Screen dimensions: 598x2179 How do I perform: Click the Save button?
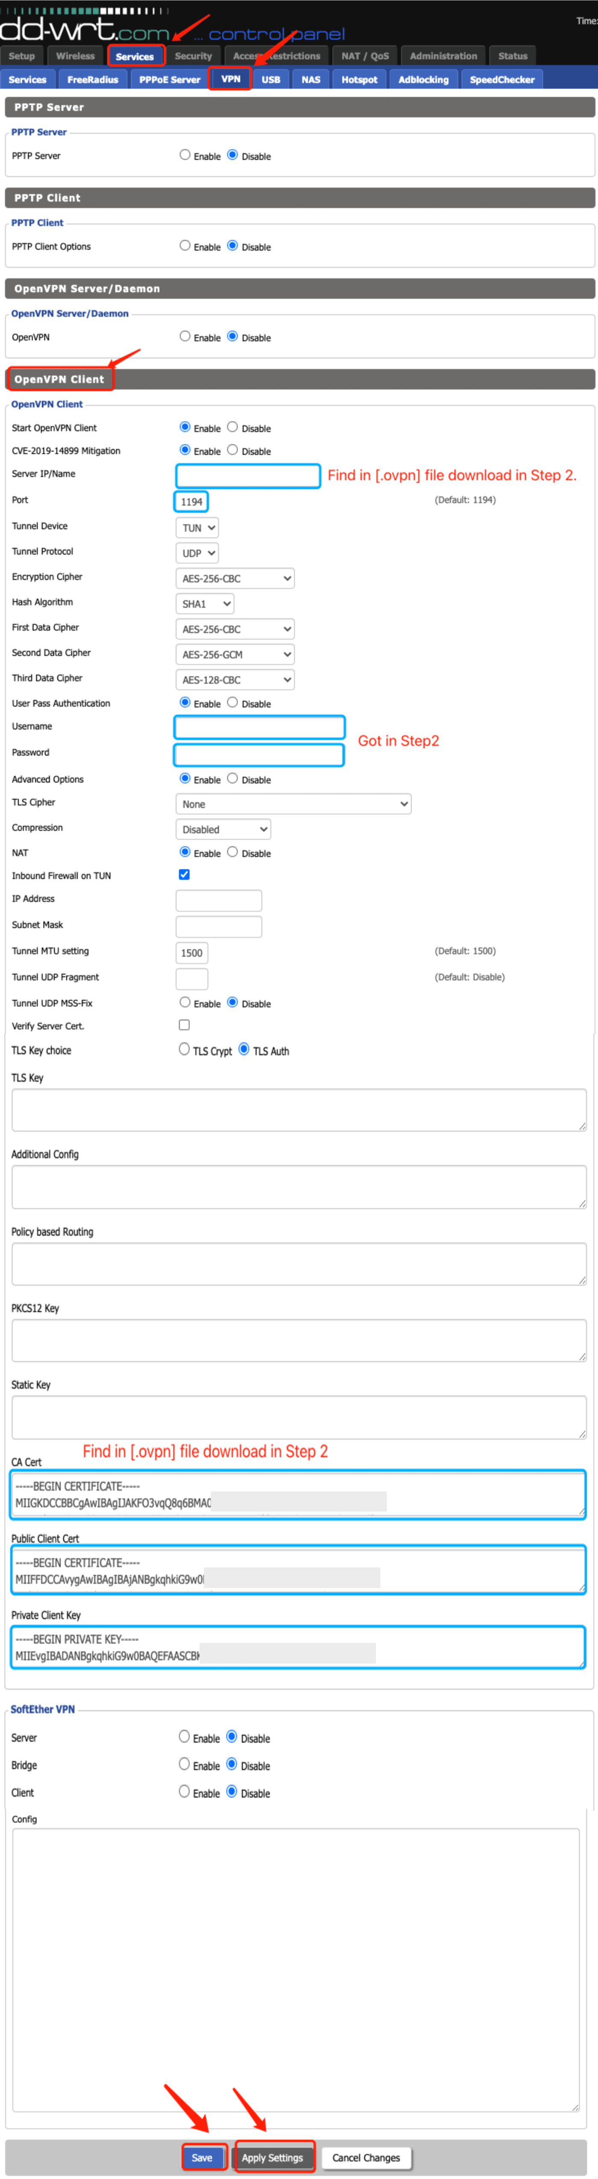[x=203, y=2157]
